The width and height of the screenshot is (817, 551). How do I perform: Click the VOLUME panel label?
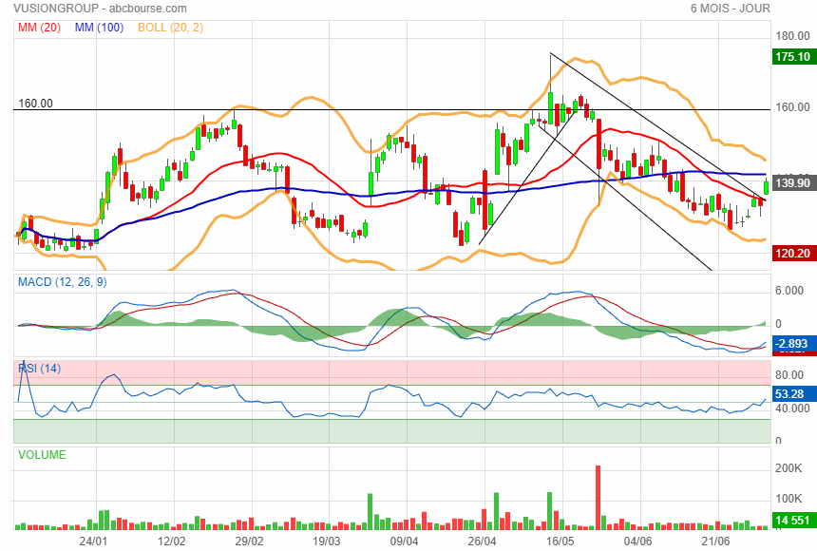pyautogui.click(x=42, y=455)
